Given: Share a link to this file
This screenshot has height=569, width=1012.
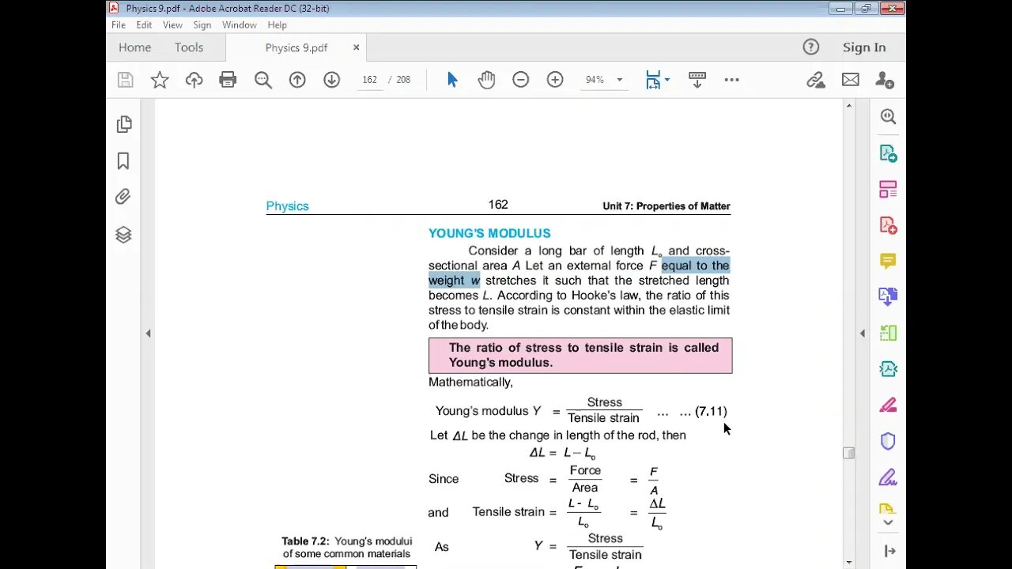Looking at the screenshot, I should pos(816,80).
